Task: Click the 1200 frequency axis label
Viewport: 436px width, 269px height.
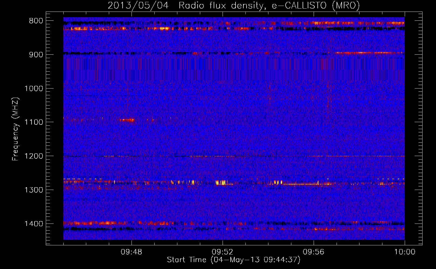Action: pos(34,156)
